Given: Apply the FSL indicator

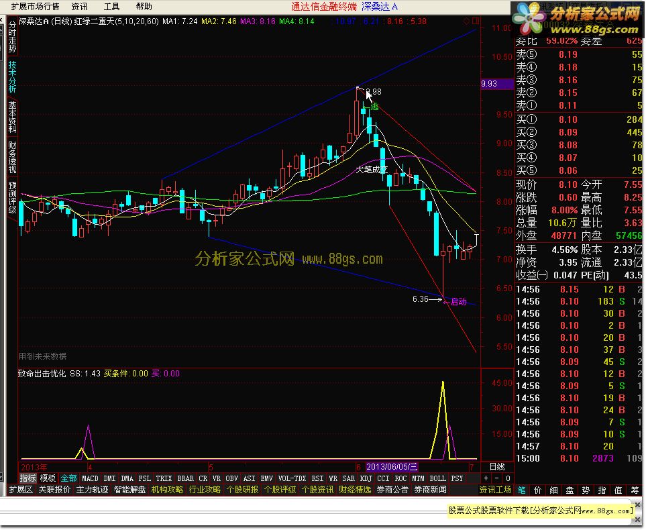Looking at the screenshot, I should [x=145, y=478].
